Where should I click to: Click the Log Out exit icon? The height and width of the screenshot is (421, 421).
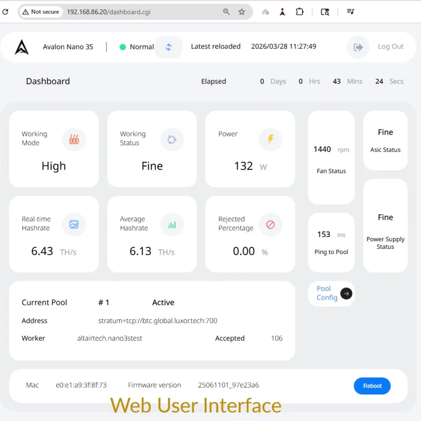tap(358, 47)
